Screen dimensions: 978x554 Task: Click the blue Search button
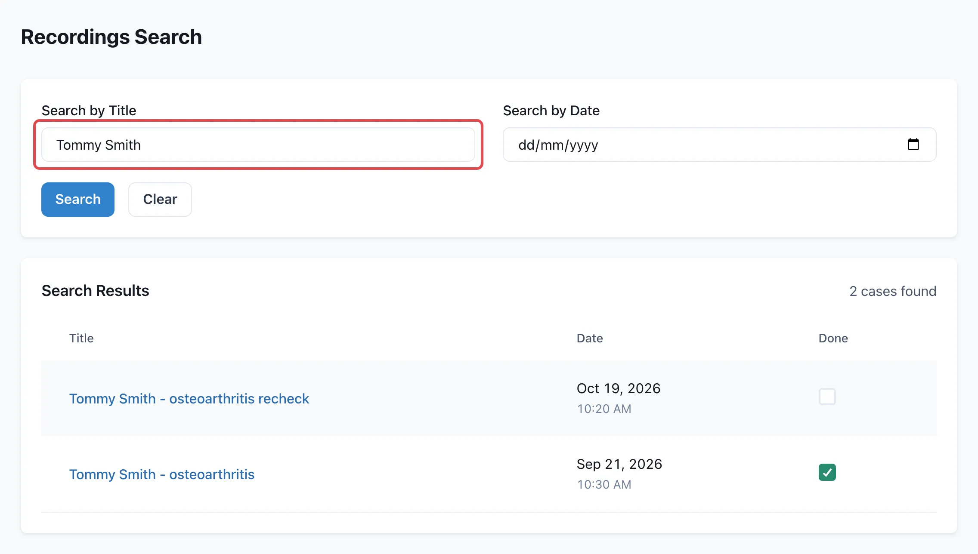point(78,200)
